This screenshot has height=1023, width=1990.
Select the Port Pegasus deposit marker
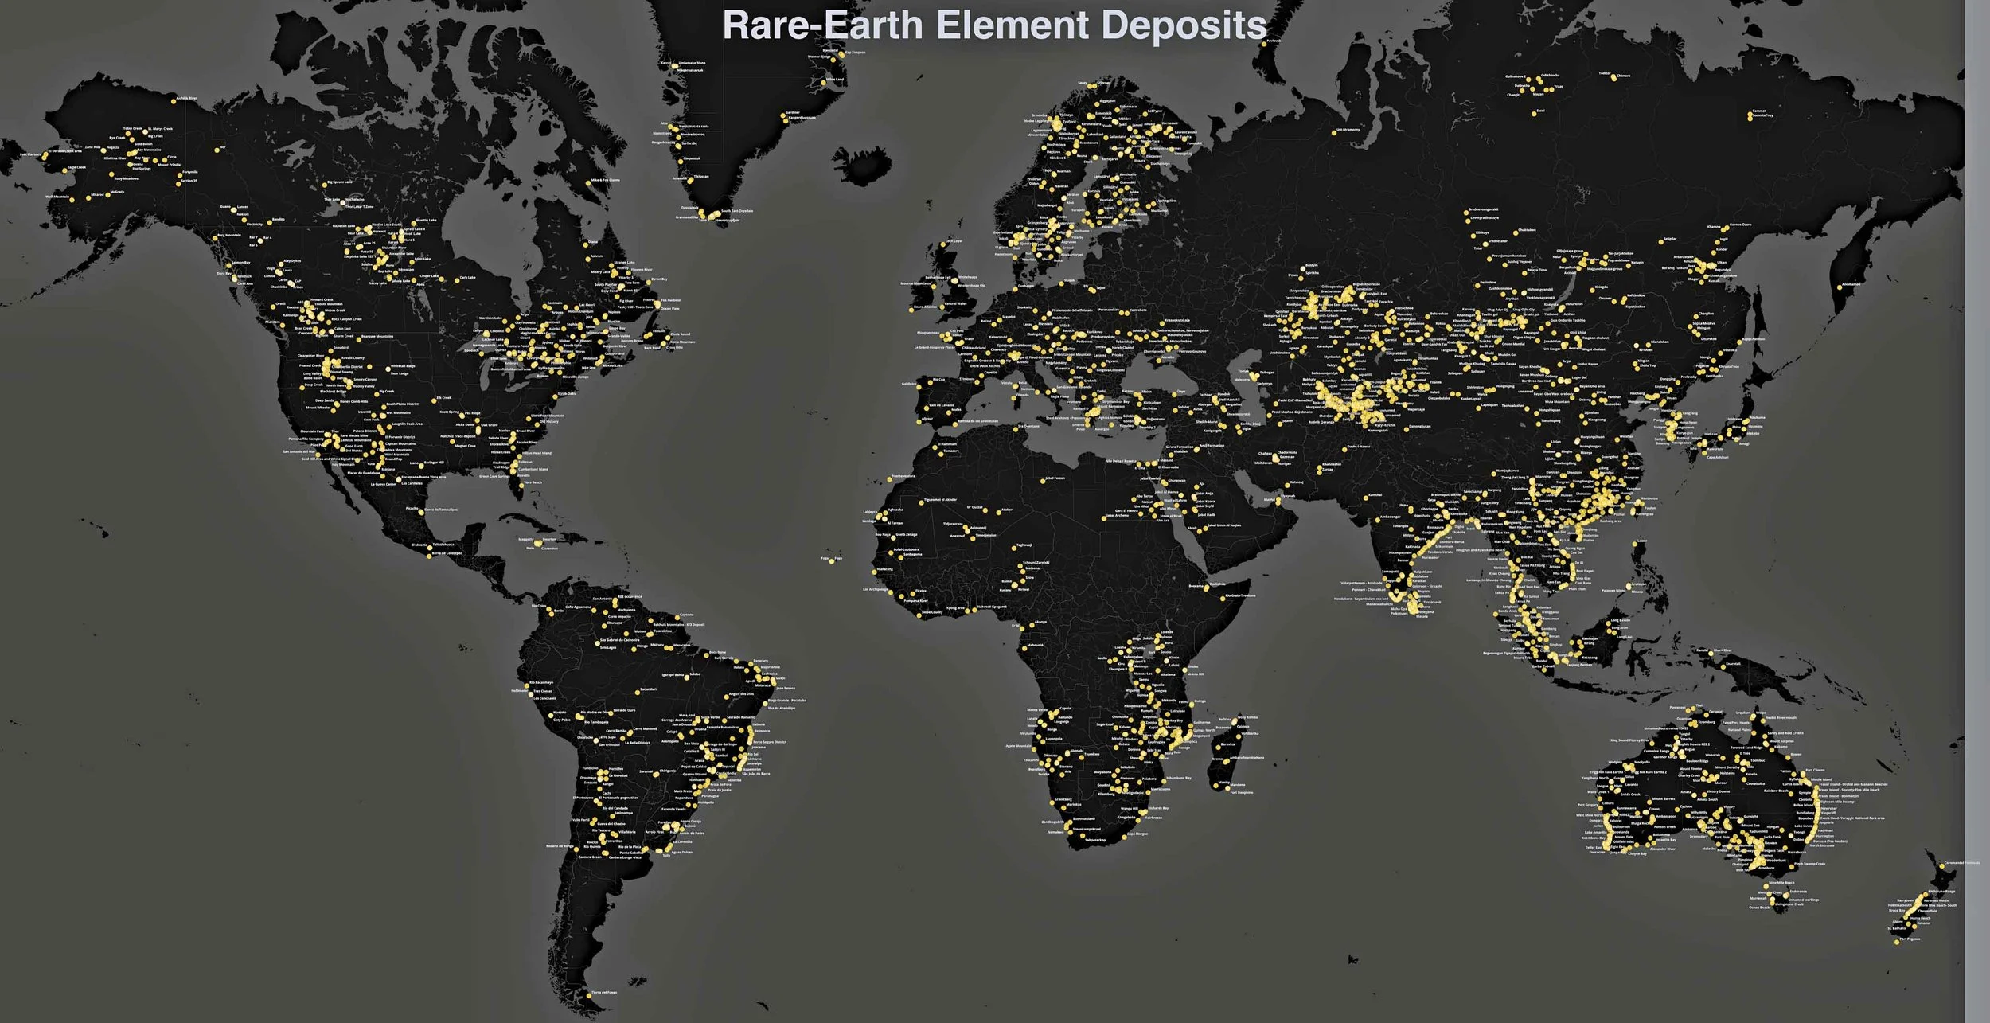coord(1898,940)
